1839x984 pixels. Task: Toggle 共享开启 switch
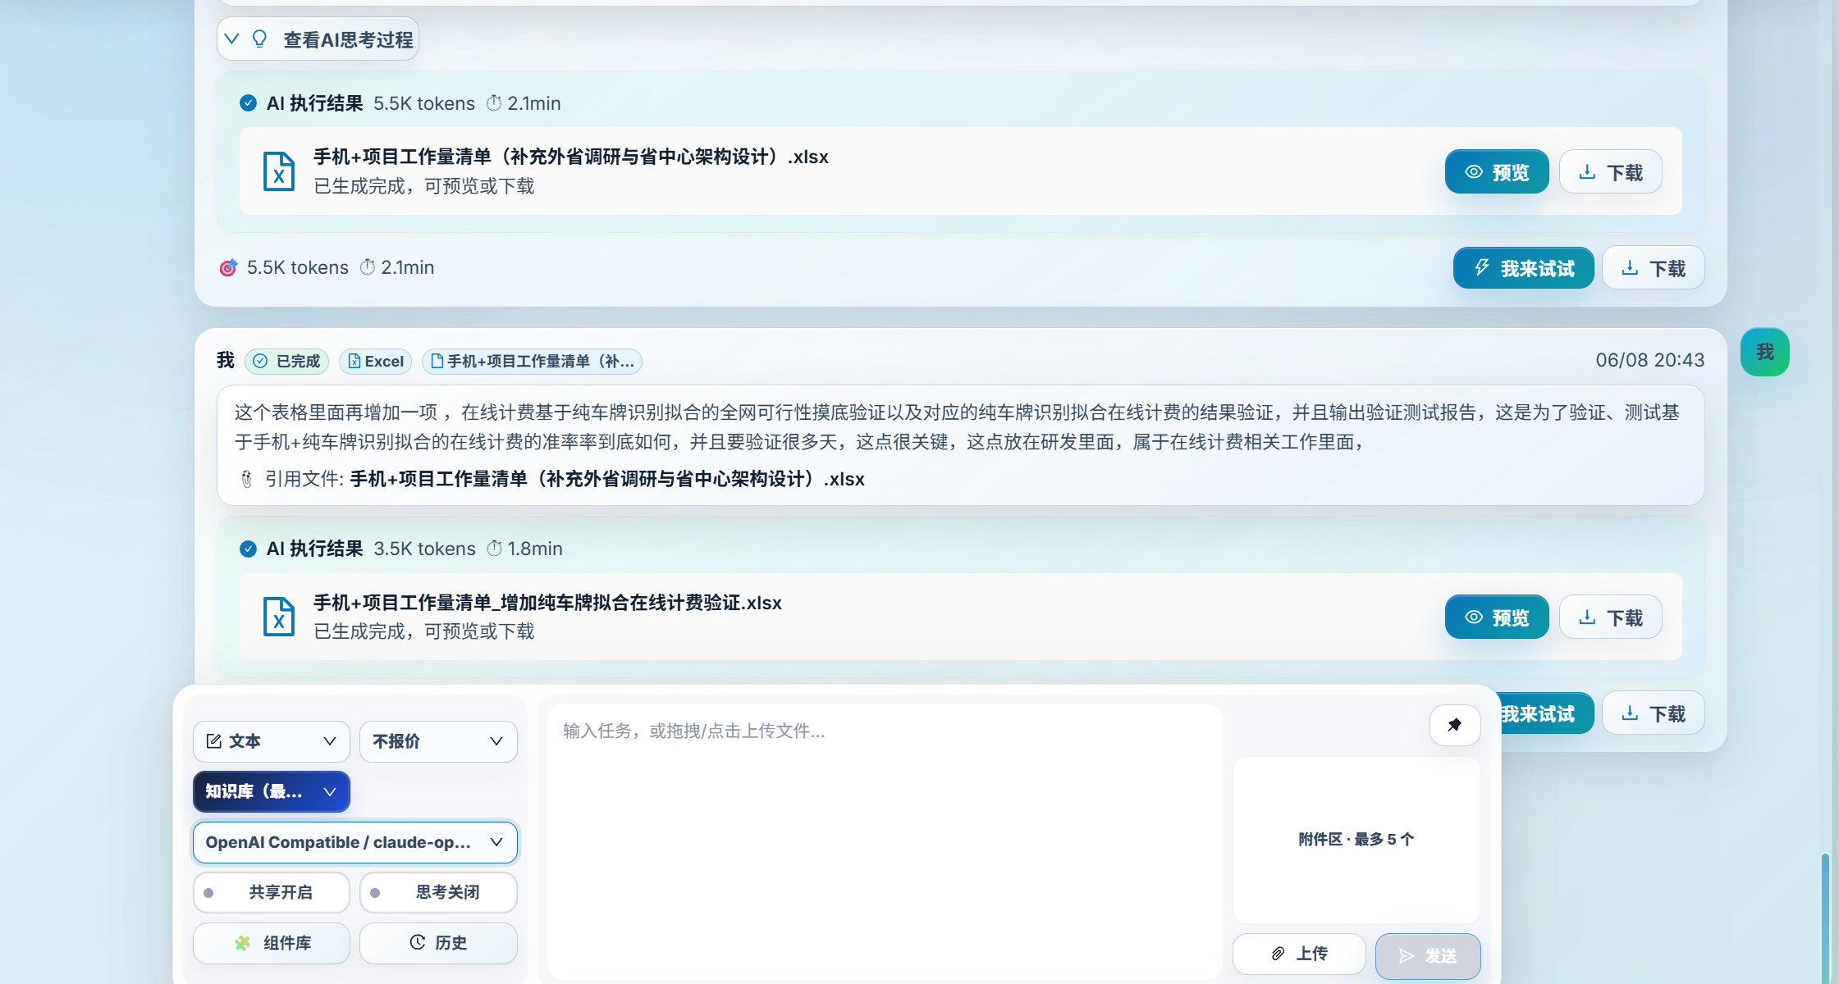point(272,892)
